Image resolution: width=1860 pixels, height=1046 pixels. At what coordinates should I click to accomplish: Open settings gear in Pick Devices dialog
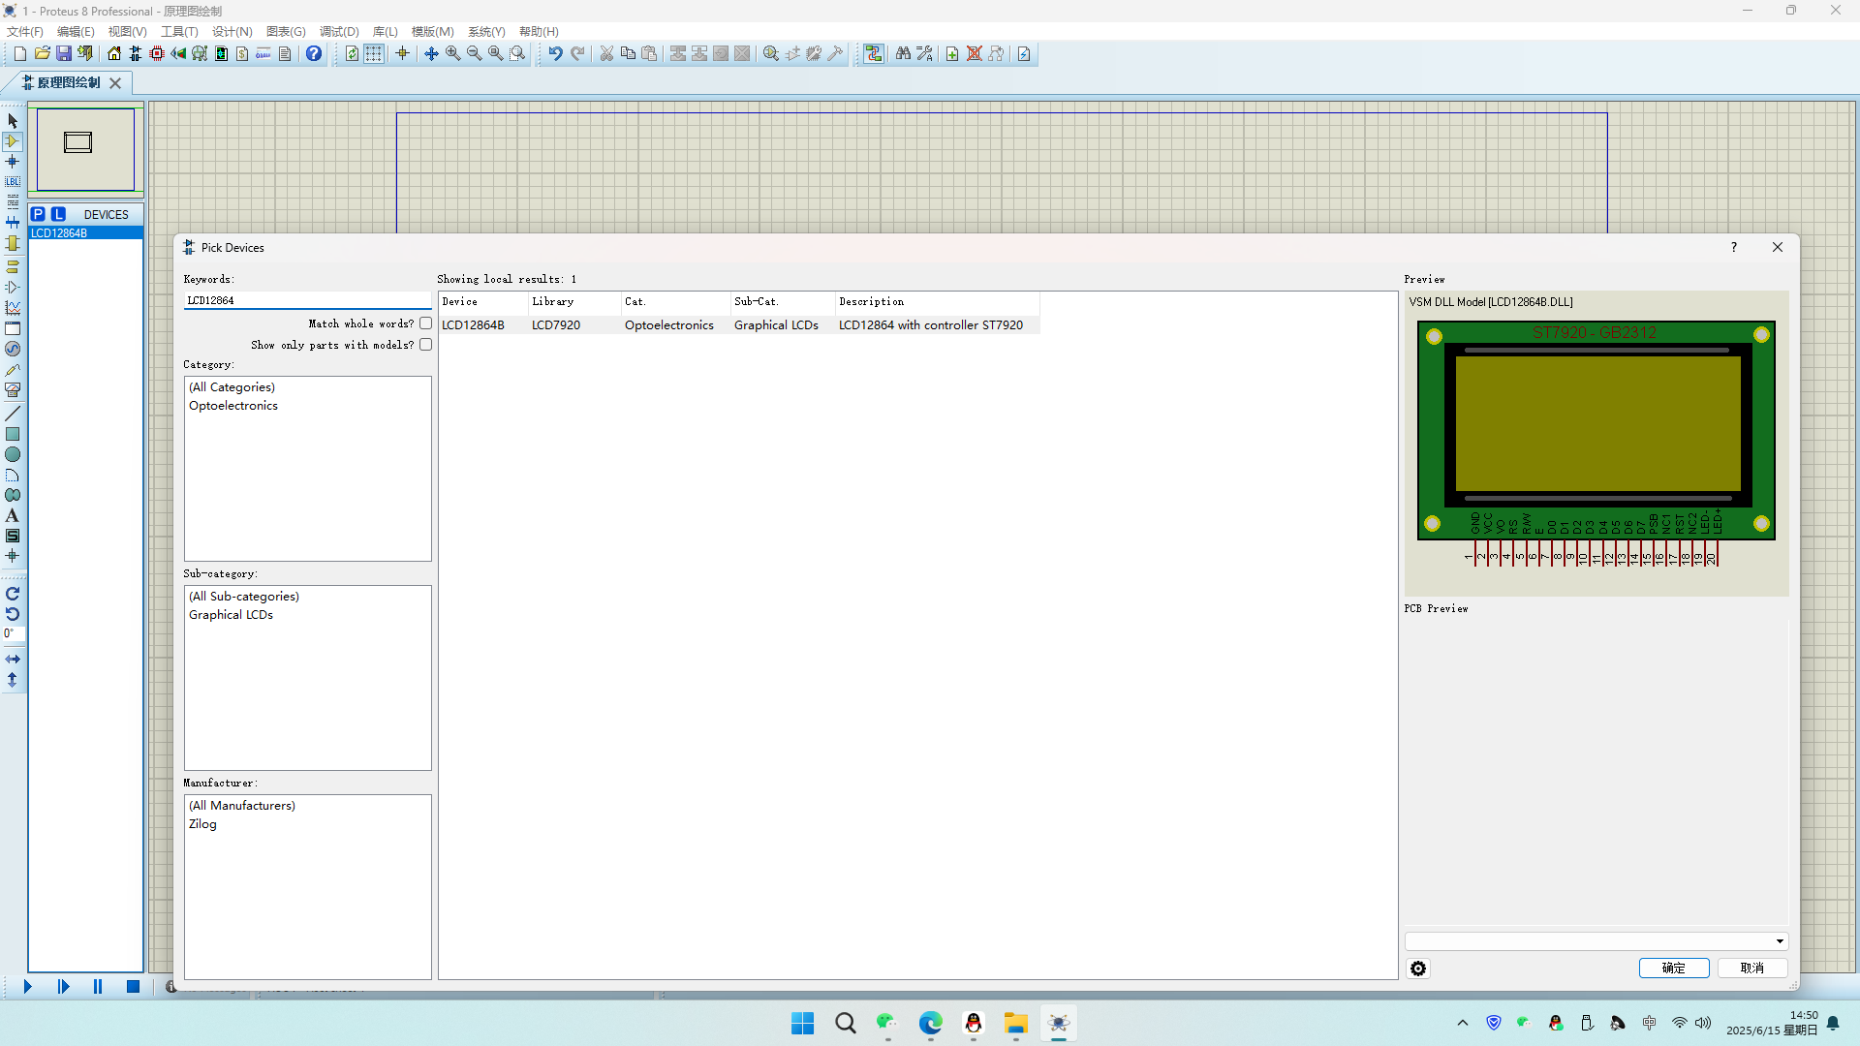pyautogui.click(x=1418, y=969)
